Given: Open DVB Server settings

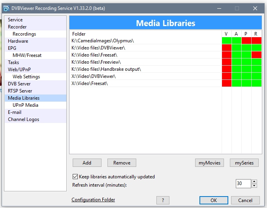Looking at the screenshot, I should pyautogui.click(x=36, y=84).
